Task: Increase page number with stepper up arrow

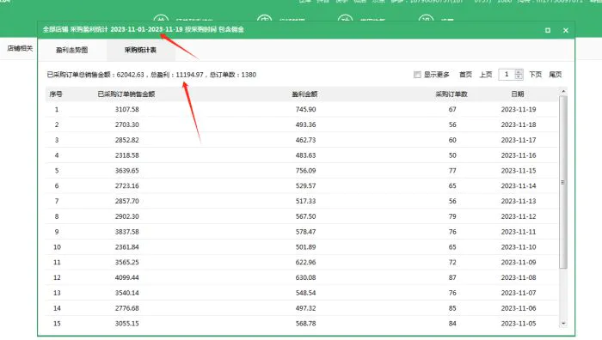Action: pyautogui.click(x=519, y=71)
